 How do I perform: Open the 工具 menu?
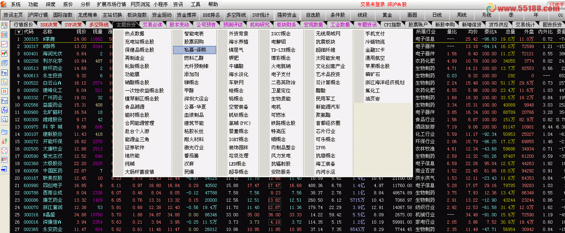[195, 4]
